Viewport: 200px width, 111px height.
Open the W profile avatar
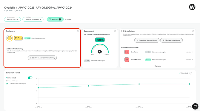point(192,7)
